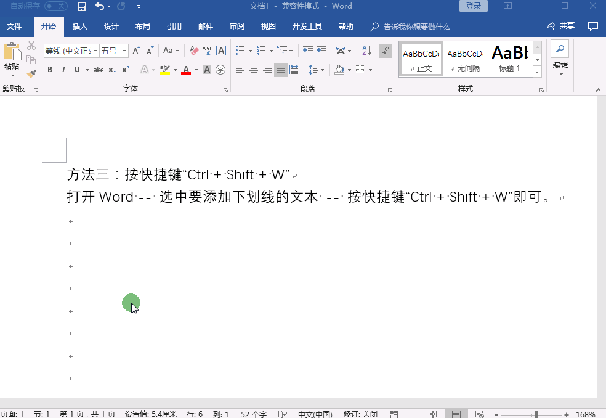Screen dimensions: 606x418
Task: Open the font size dropdown
Action: click(x=123, y=51)
